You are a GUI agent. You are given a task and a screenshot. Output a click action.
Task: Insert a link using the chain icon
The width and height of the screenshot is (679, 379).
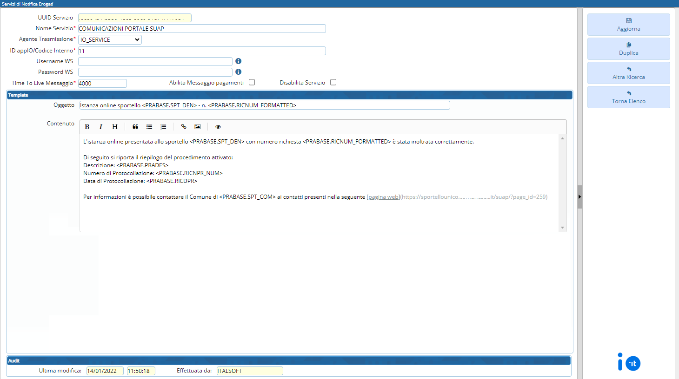click(x=184, y=127)
